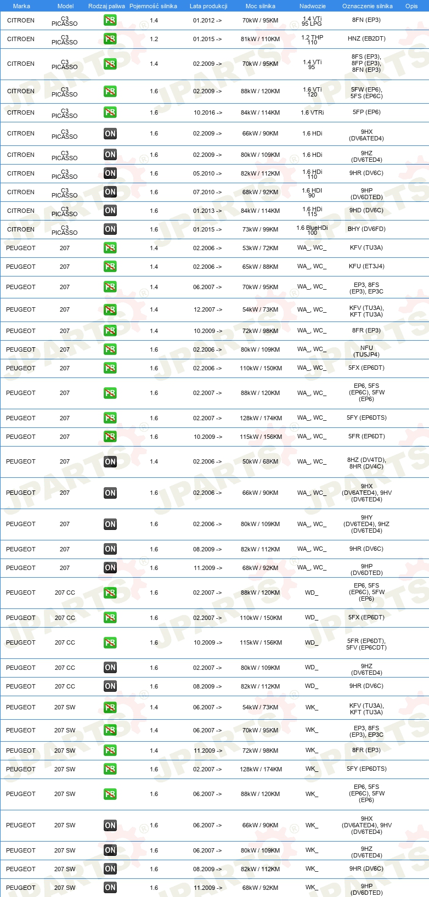429x897 pixels.
Task: Click the body cell 1.2 THP 110
Action: (x=312, y=40)
